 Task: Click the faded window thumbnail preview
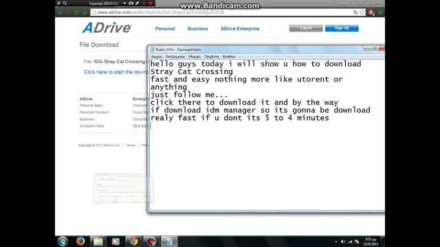pos(124,187)
